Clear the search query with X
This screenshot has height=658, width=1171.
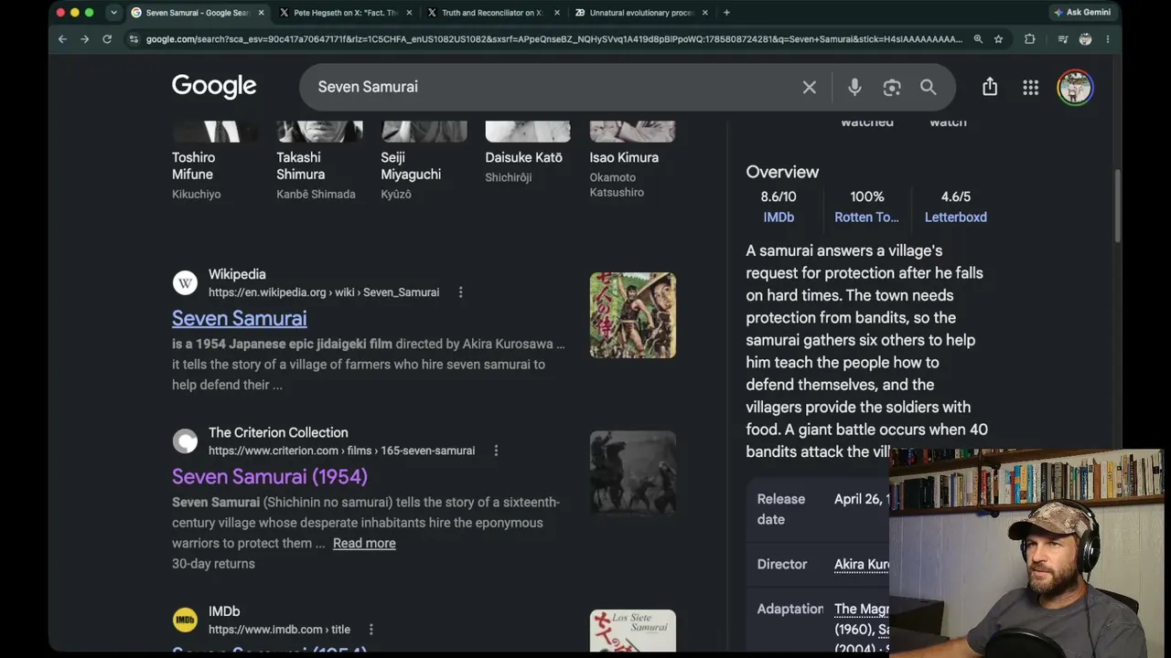point(810,87)
